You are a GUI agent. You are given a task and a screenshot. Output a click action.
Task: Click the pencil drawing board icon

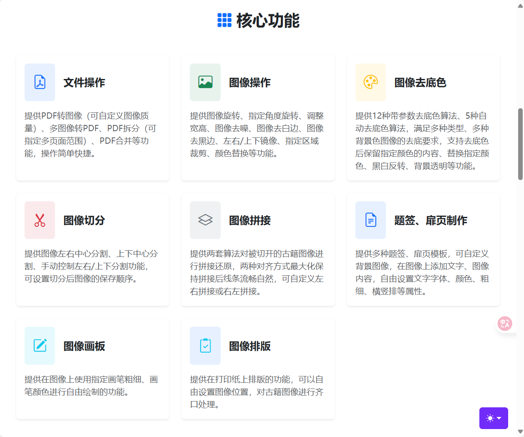40,346
